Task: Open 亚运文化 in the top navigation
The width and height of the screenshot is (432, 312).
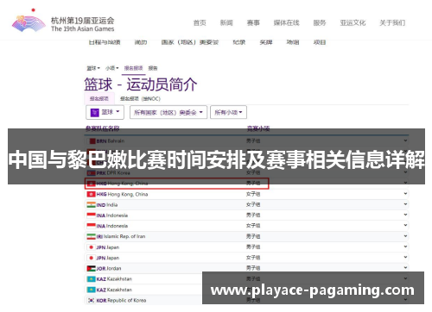Action: [x=353, y=22]
